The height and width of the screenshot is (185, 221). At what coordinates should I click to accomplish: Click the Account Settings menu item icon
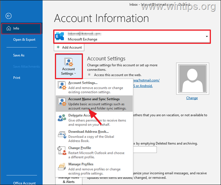tap(62, 86)
